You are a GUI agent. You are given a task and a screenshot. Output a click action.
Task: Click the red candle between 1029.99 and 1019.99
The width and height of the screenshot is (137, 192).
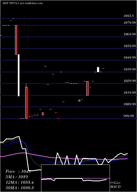[87, 88]
